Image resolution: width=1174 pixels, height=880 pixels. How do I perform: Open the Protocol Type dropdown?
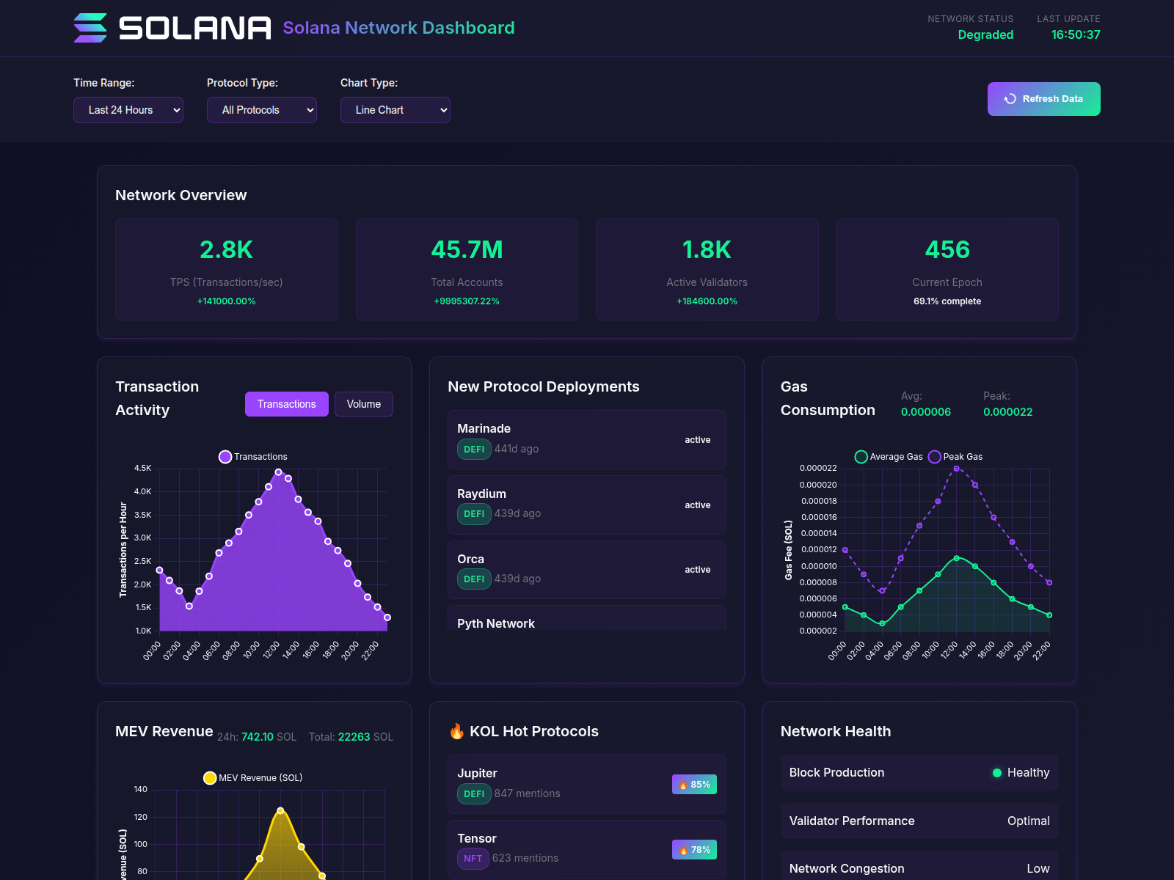coord(262,110)
